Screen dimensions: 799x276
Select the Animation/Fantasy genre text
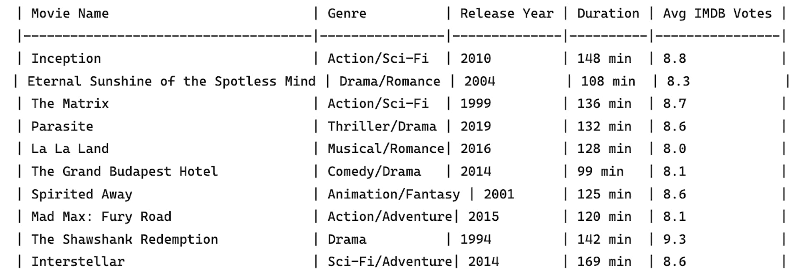coord(393,194)
